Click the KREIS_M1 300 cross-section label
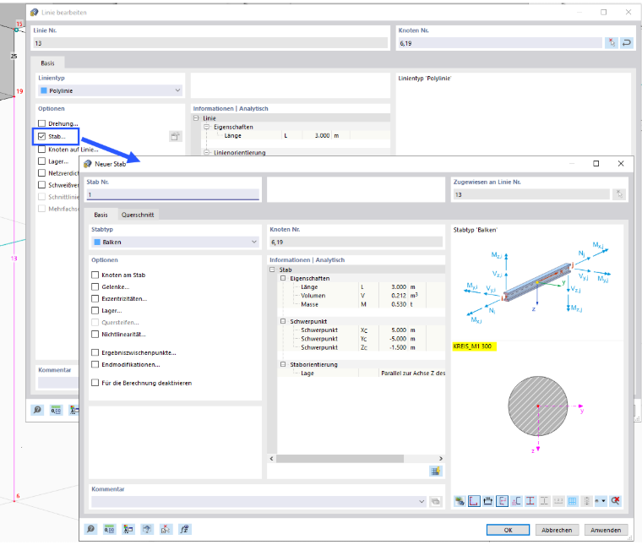The width and height of the screenshot is (642, 545). (x=474, y=346)
